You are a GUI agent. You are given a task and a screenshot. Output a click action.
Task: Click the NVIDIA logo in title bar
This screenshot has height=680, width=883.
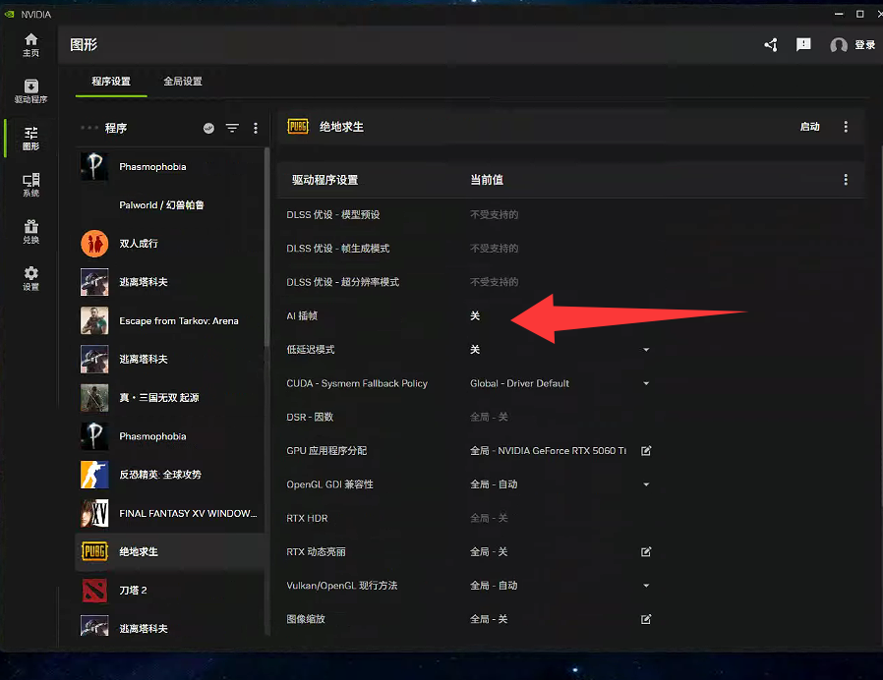(10, 14)
